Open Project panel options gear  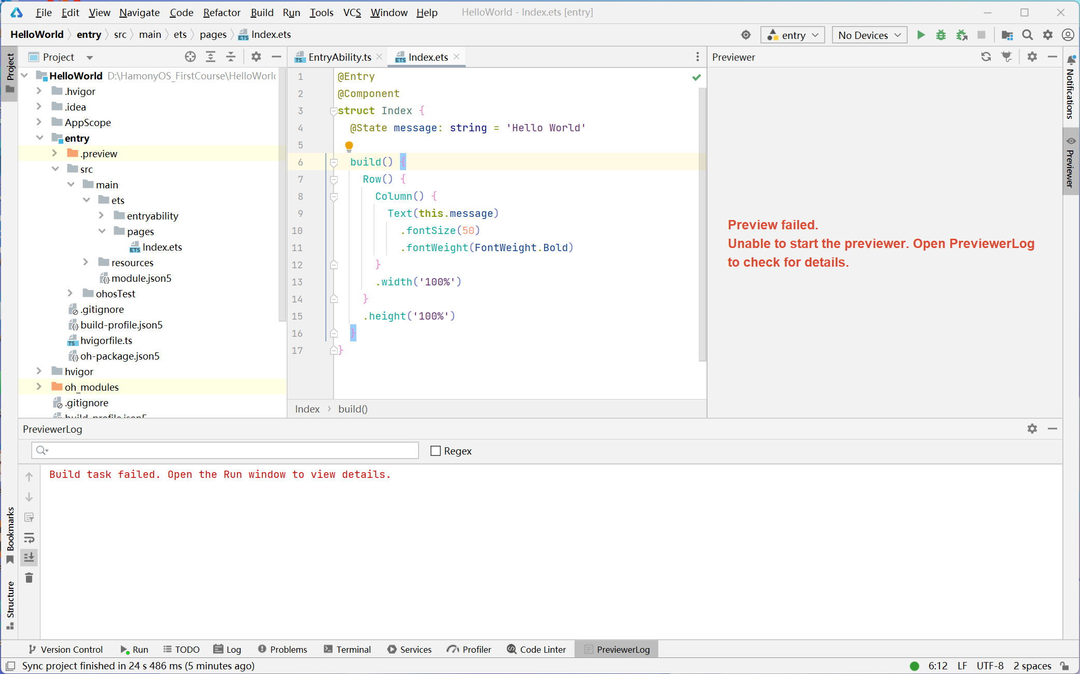pyautogui.click(x=256, y=57)
